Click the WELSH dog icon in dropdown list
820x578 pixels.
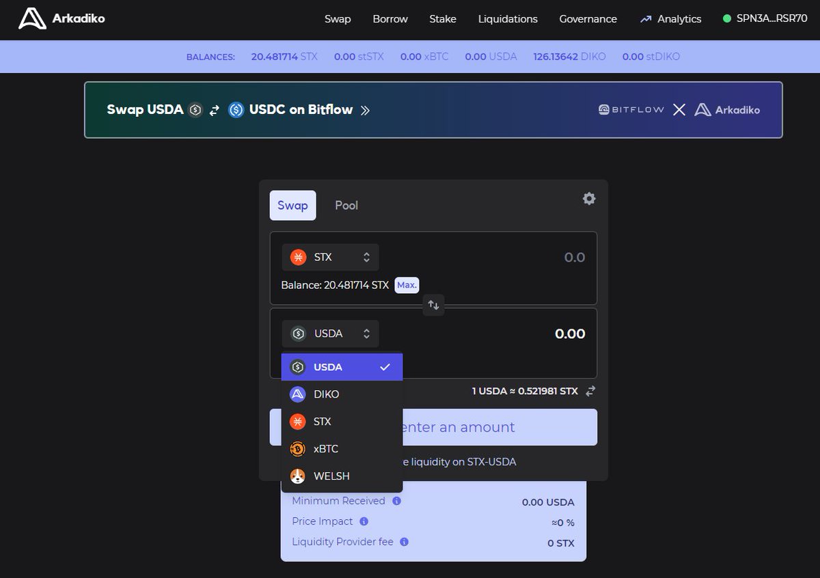click(x=297, y=476)
